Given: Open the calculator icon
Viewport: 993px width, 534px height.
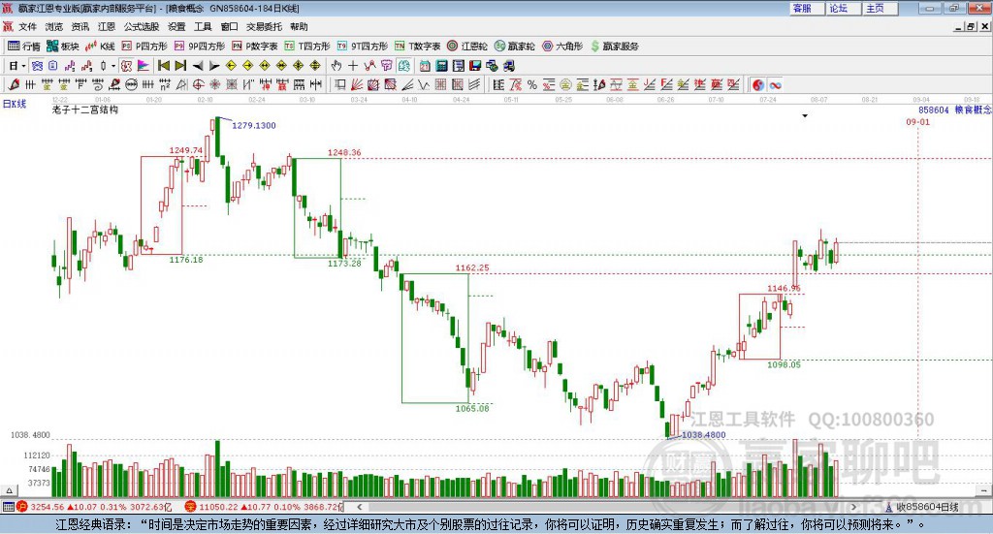Looking at the screenshot, I should [441, 66].
